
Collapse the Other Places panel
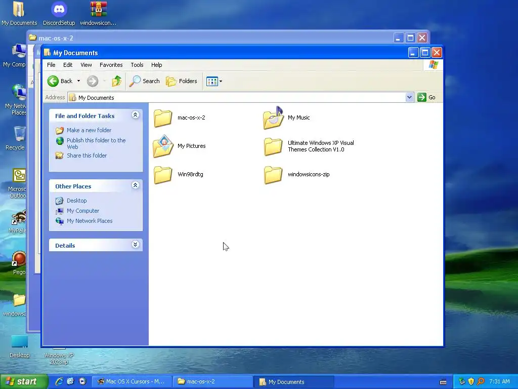point(135,185)
